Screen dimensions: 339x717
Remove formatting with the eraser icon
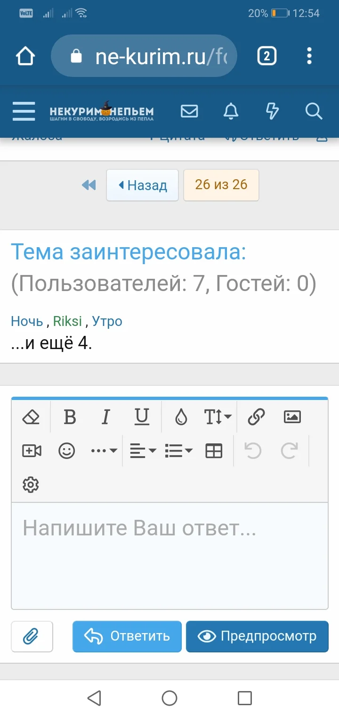[x=30, y=417]
